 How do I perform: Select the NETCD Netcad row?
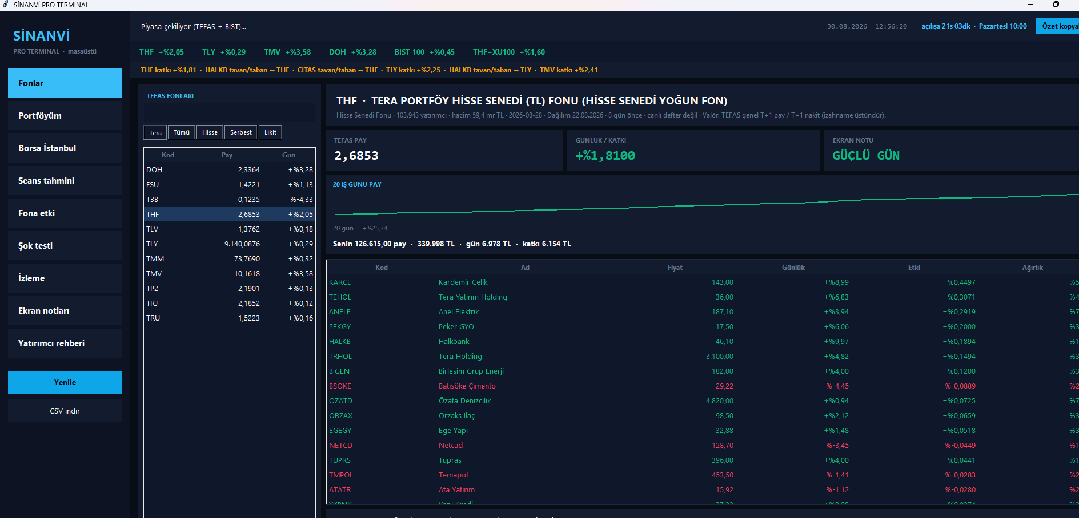tap(703, 446)
